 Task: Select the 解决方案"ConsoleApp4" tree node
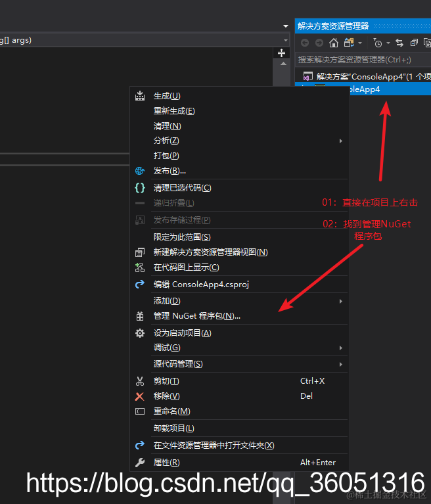tap(363, 76)
